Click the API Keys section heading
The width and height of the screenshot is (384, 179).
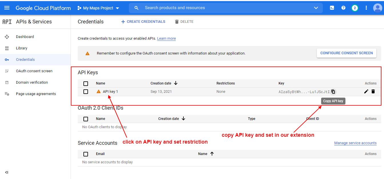[x=88, y=73]
